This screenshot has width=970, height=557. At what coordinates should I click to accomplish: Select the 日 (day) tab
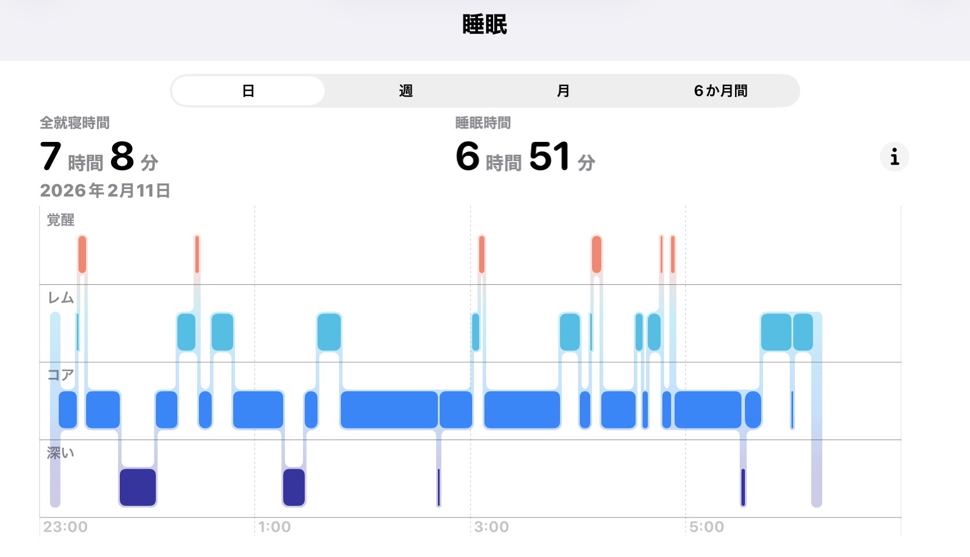coord(248,91)
